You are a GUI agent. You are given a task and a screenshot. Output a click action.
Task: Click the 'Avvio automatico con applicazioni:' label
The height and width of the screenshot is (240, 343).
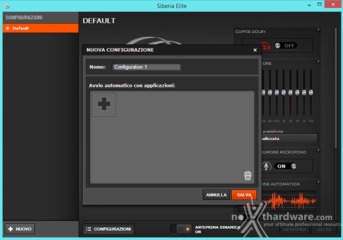tap(132, 85)
